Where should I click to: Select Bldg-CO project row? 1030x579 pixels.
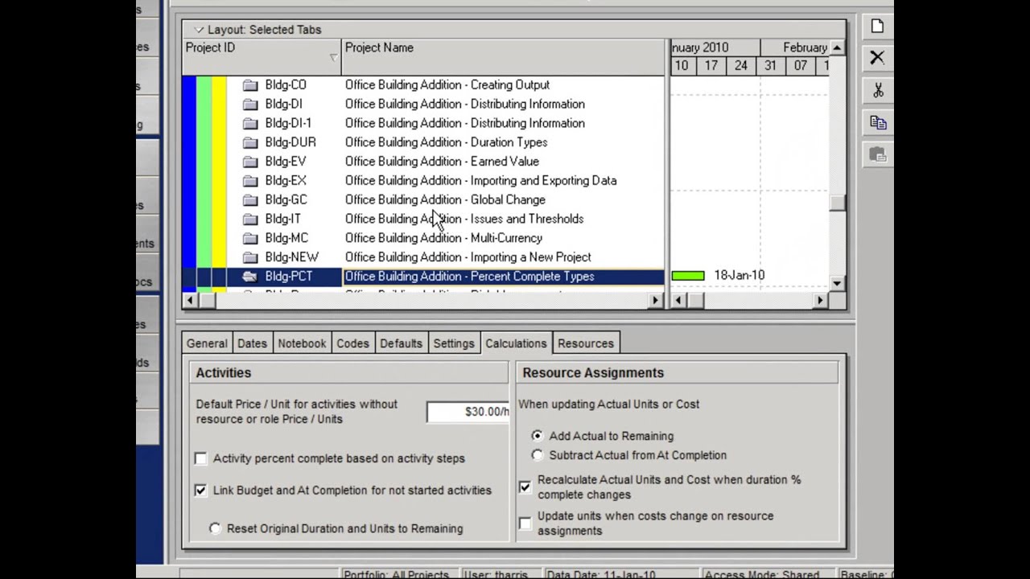[423, 84]
